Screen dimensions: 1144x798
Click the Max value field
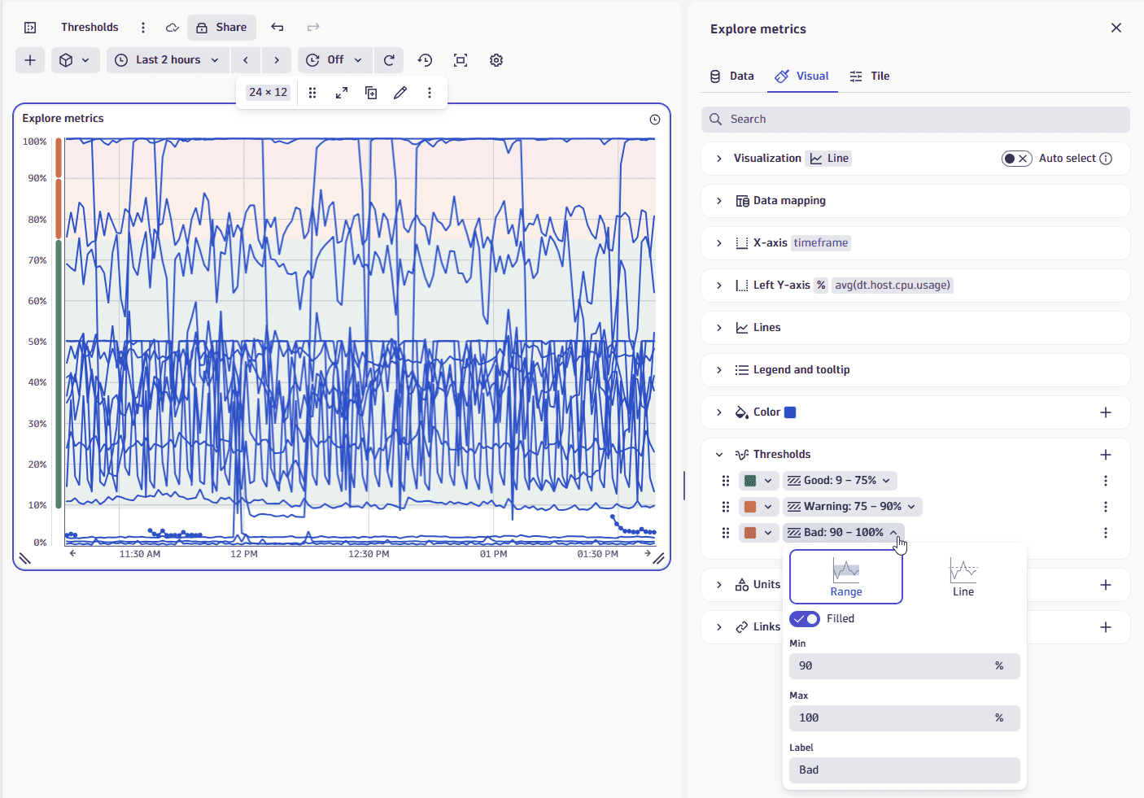click(x=905, y=718)
